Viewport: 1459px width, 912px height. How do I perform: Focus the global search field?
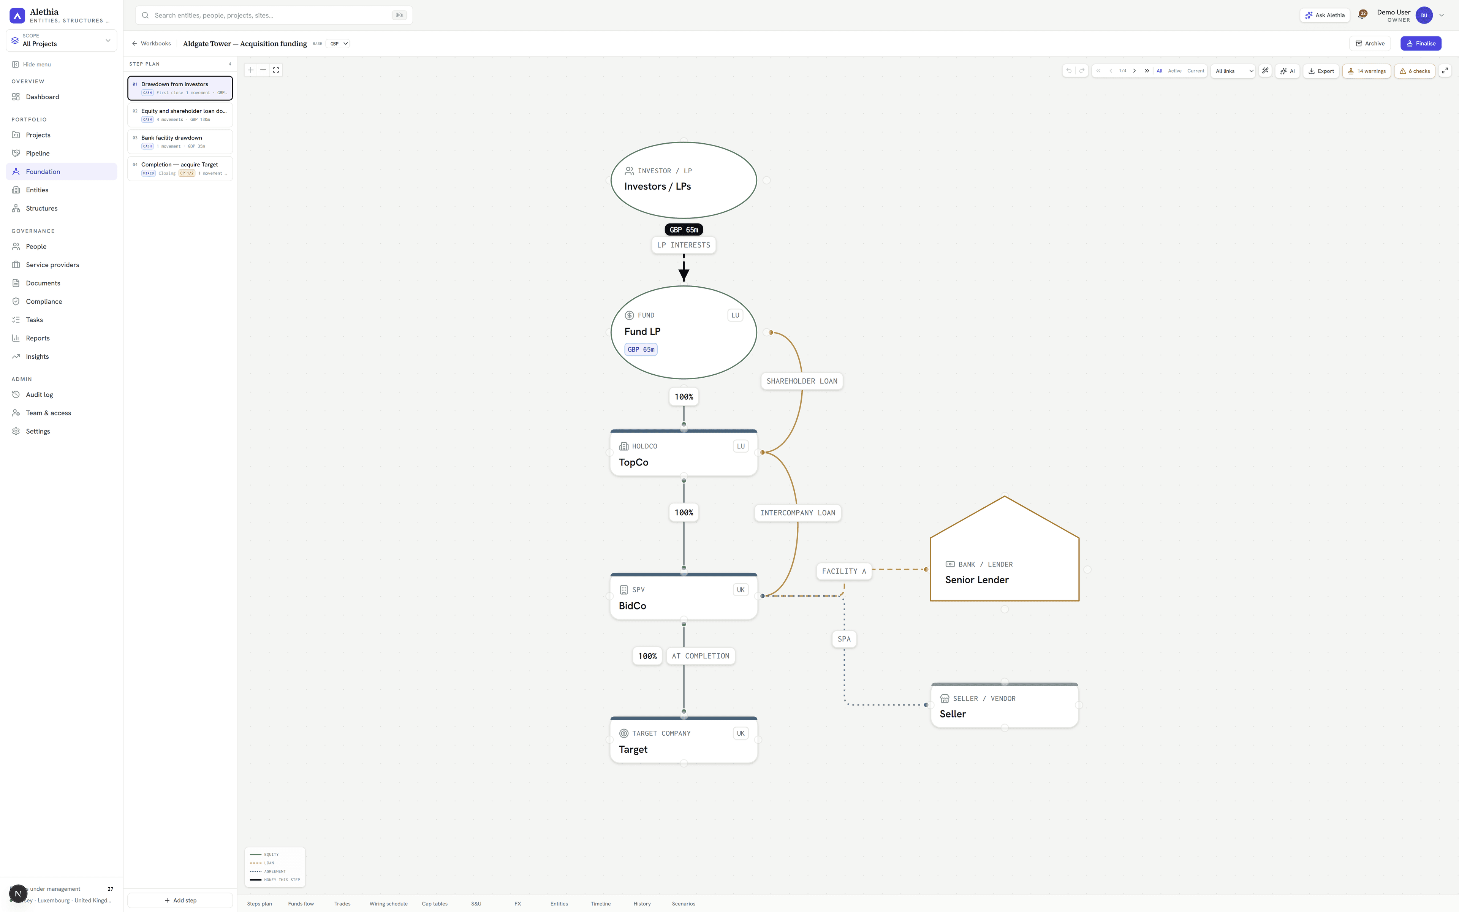274,15
